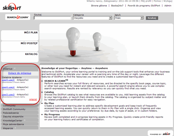Click Dołącz do inGenius link
The width and height of the screenshot is (174, 136).
[x=20, y=73]
